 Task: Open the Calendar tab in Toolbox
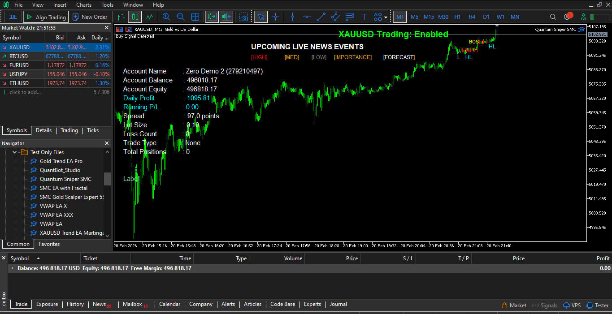tap(170, 304)
